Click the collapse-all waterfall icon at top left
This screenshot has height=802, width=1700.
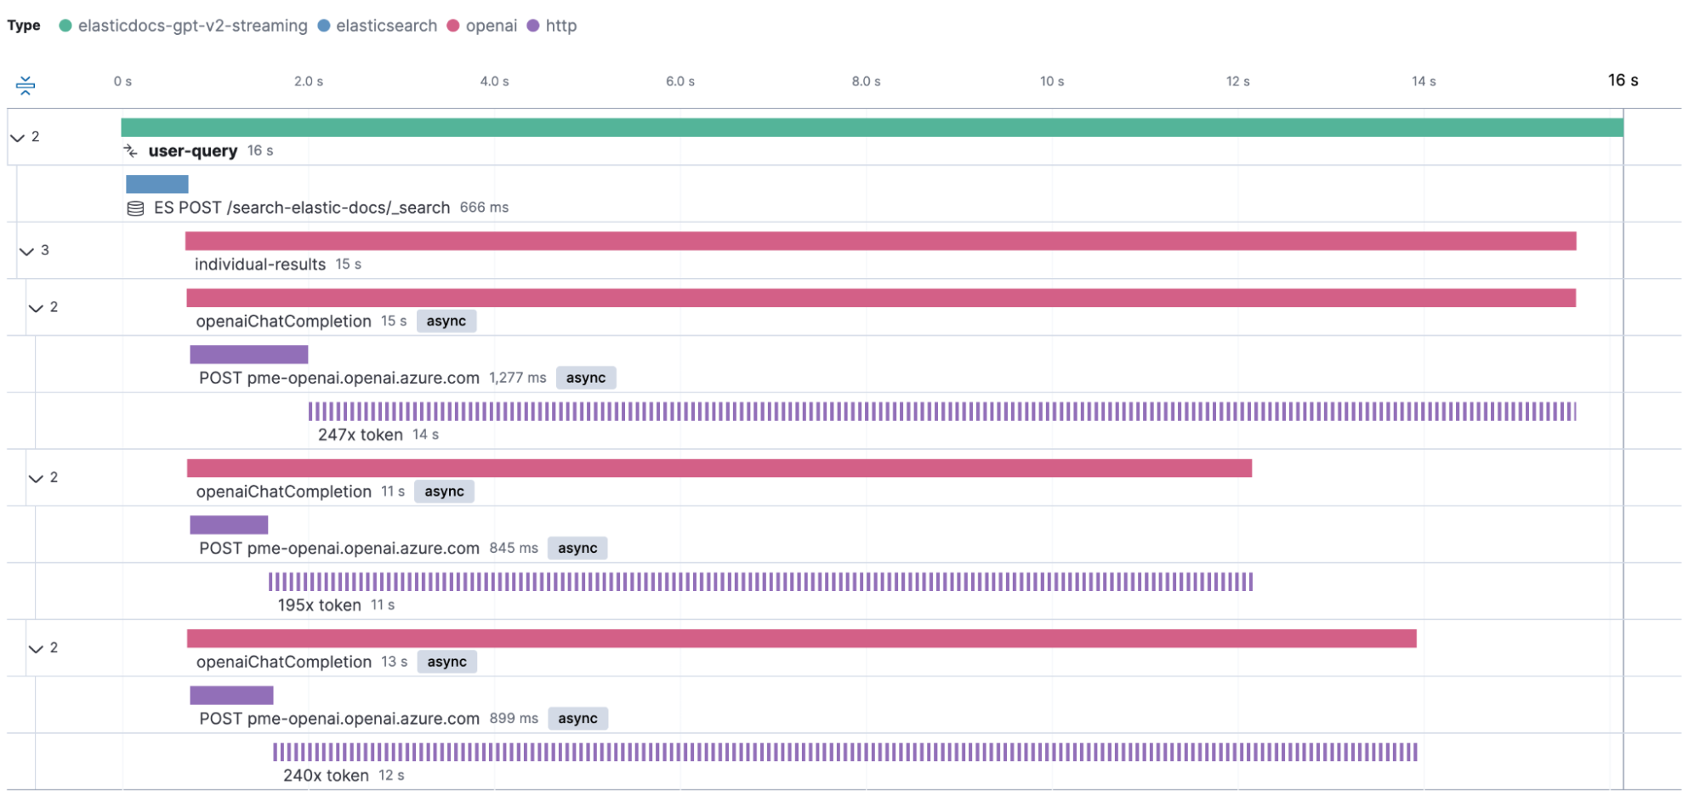tap(26, 84)
